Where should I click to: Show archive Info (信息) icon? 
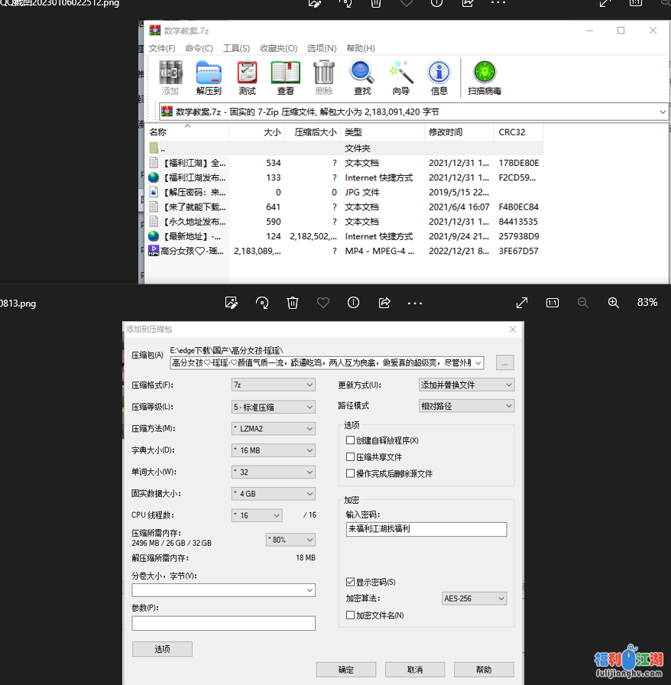439,78
